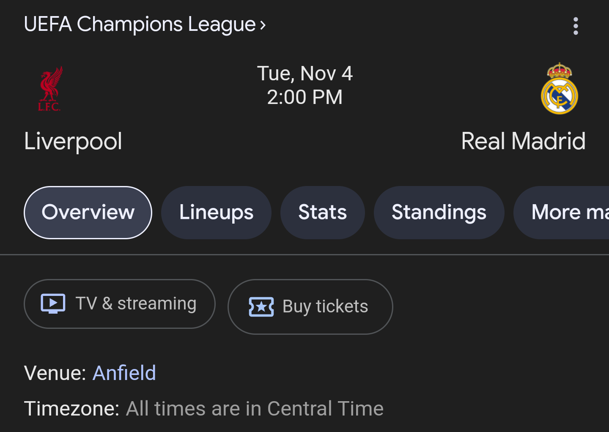The height and width of the screenshot is (432, 609).
Task: Select the partially visible More matches tab
Action: [x=567, y=212]
